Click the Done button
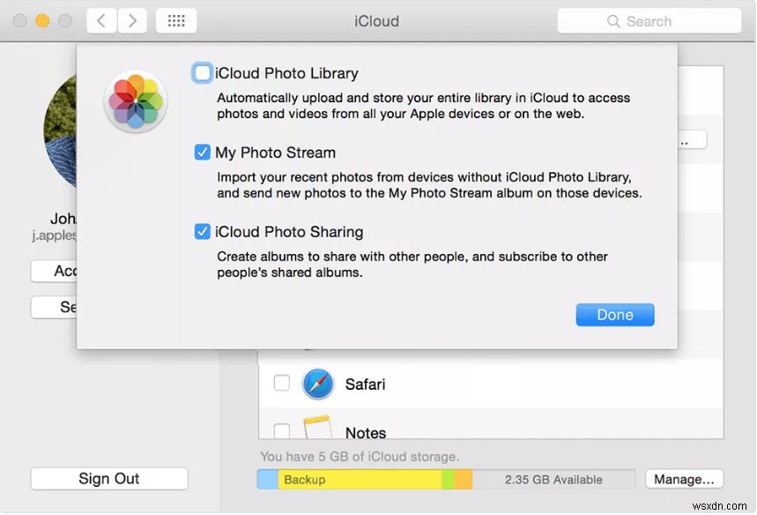Screen dimensions: 757x515 pyautogui.click(x=614, y=314)
